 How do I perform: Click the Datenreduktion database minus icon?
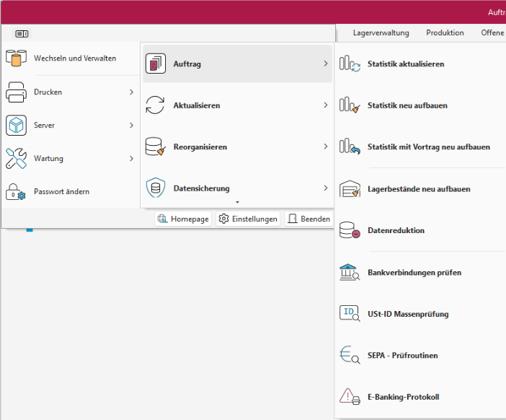[350, 230]
